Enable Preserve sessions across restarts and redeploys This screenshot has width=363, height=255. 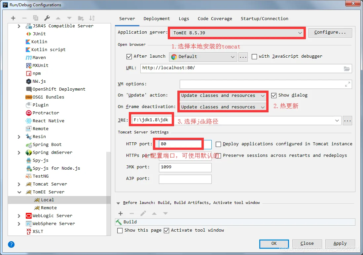pos(219,156)
